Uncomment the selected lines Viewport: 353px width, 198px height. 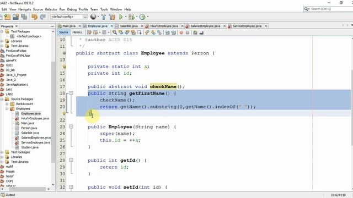pos(201,32)
